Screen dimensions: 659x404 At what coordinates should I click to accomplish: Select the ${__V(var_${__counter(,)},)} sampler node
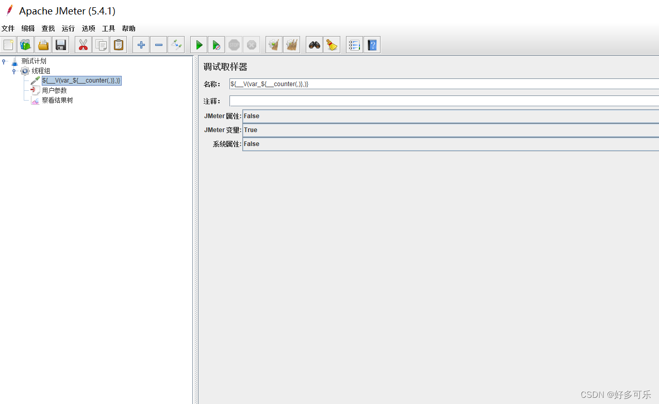coord(81,80)
